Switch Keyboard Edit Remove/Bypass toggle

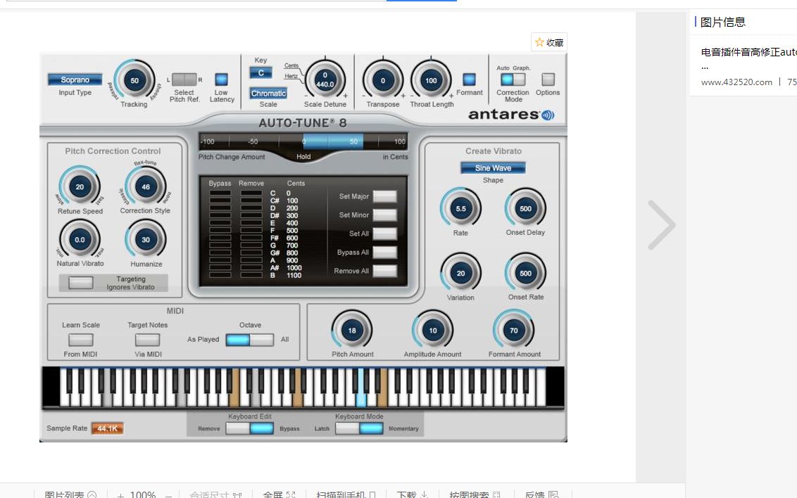tap(249, 428)
